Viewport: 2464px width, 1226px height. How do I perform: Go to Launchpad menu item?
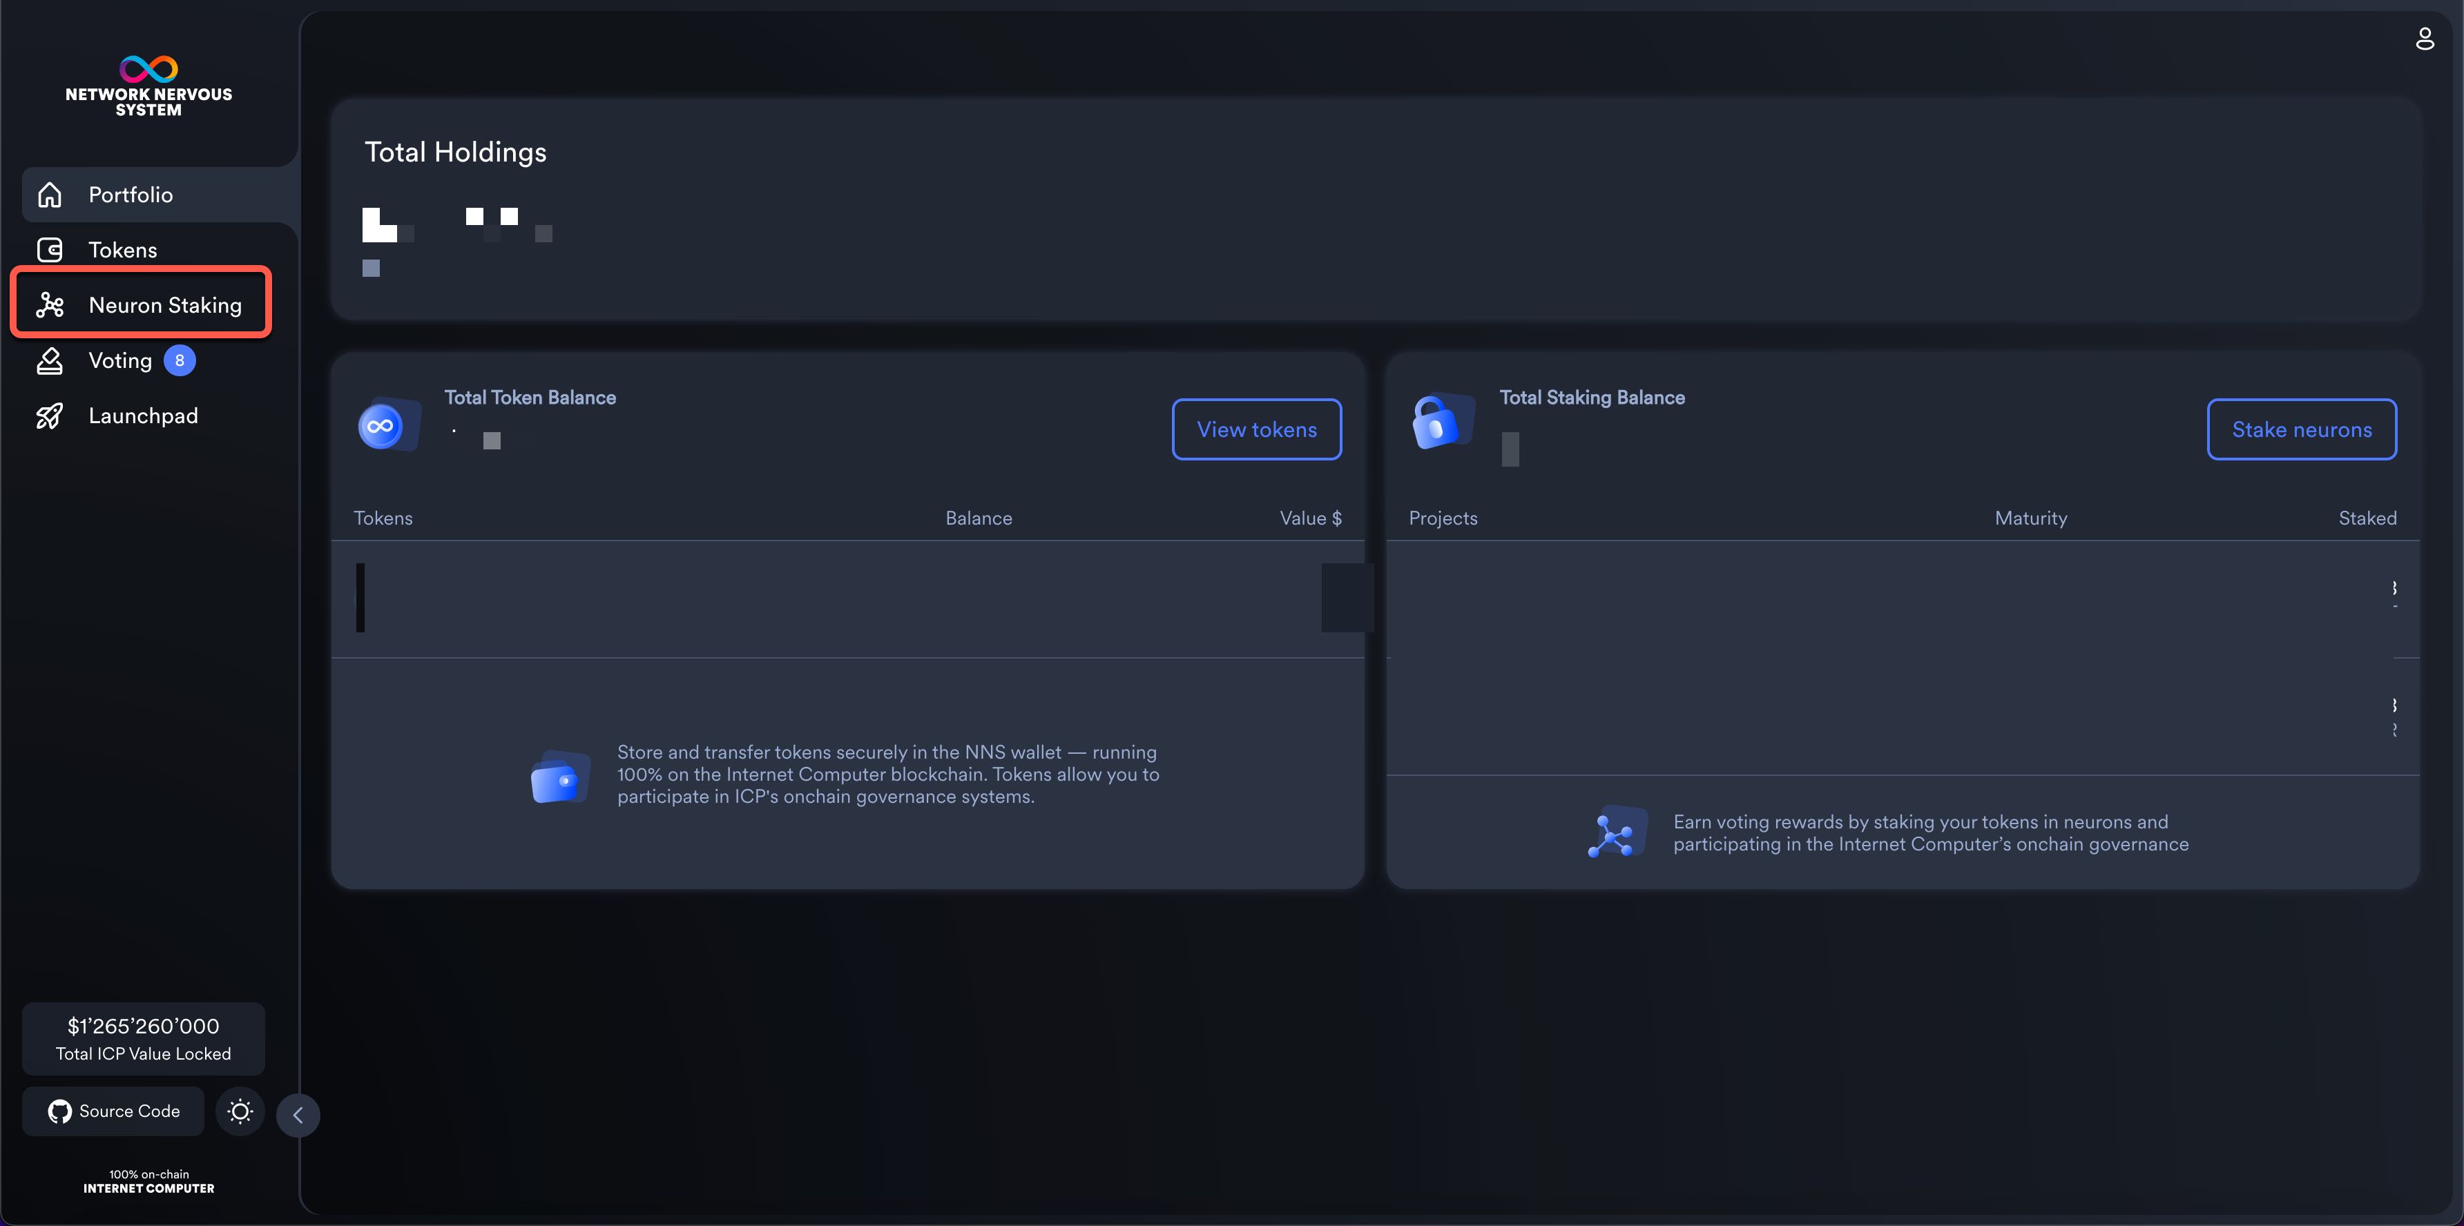pos(144,416)
